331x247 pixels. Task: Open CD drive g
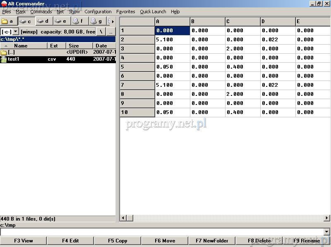[96, 21]
